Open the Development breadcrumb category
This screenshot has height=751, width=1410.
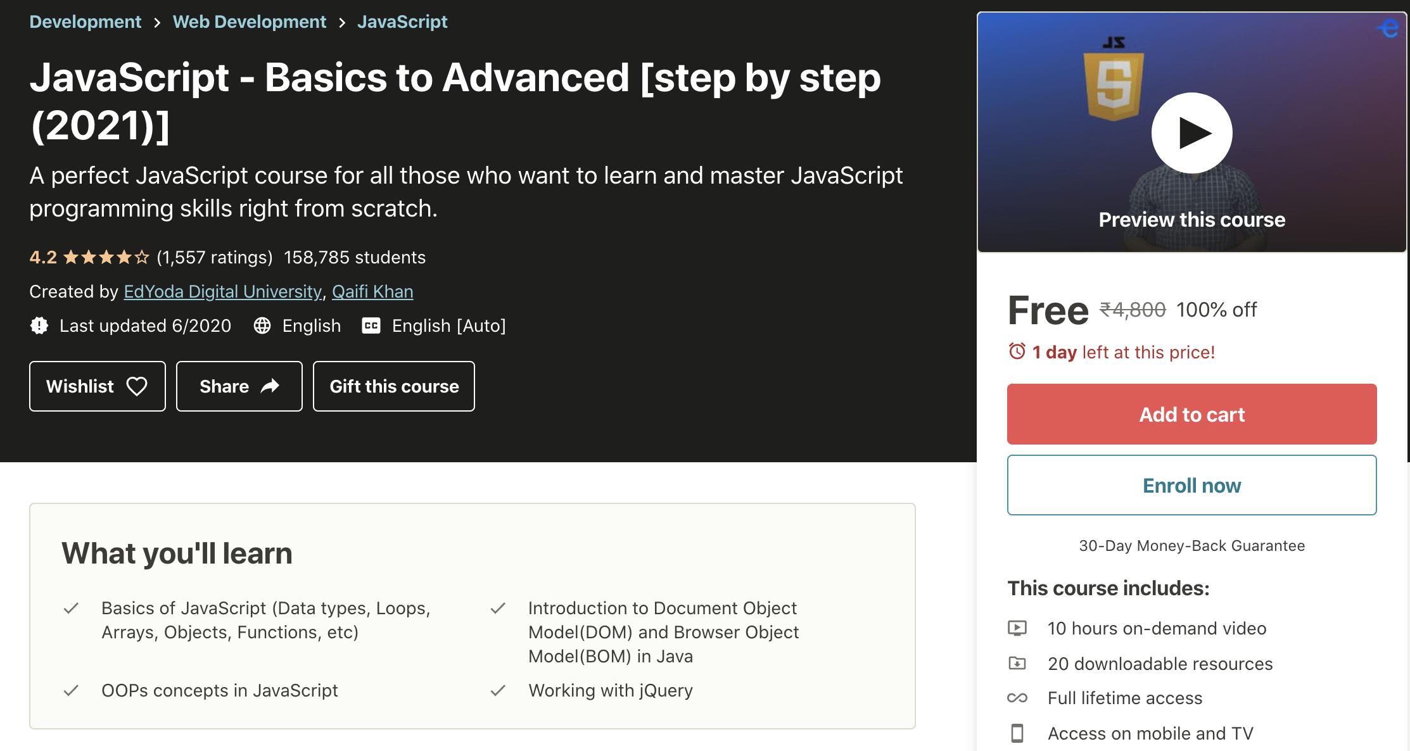[x=86, y=22]
